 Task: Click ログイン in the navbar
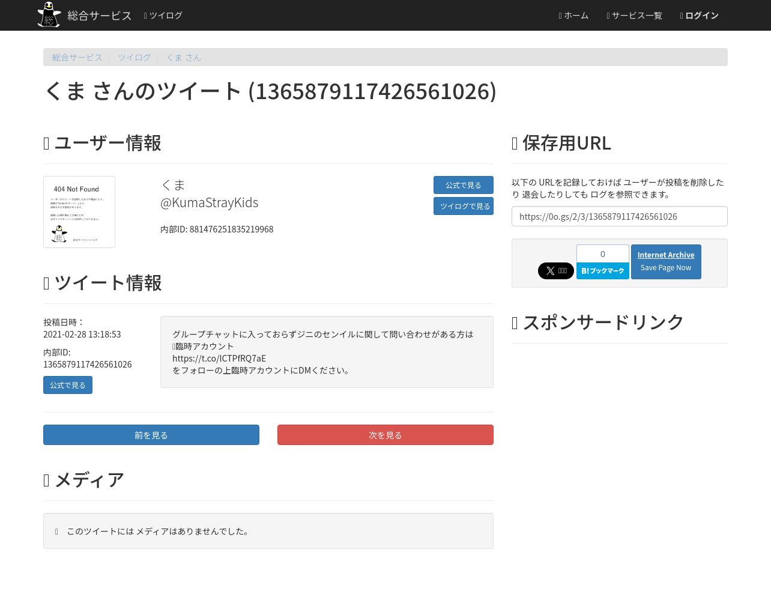[699, 16]
